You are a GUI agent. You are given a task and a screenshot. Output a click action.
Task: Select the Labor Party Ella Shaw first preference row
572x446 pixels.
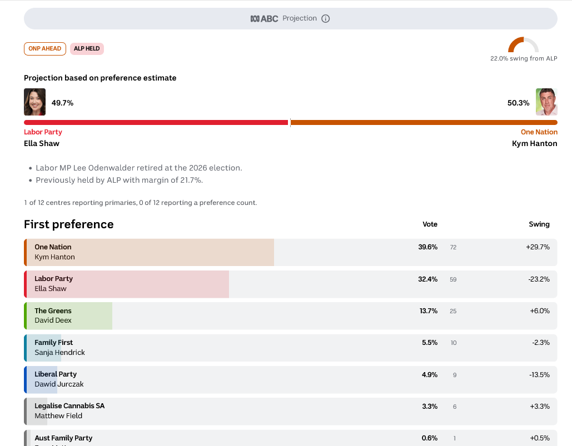coord(290,284)
